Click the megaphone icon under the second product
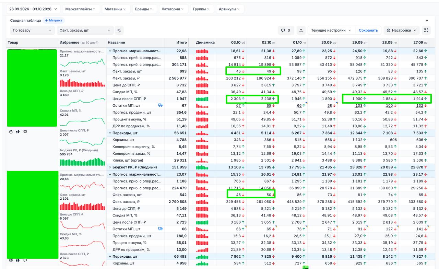Screen dimensions: 439x269 18,260
